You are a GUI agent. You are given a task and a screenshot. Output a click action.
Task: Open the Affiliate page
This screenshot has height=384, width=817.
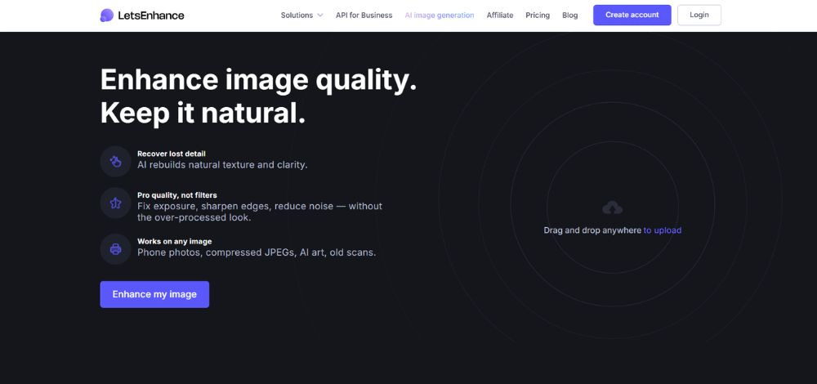[x=500, y=15]
